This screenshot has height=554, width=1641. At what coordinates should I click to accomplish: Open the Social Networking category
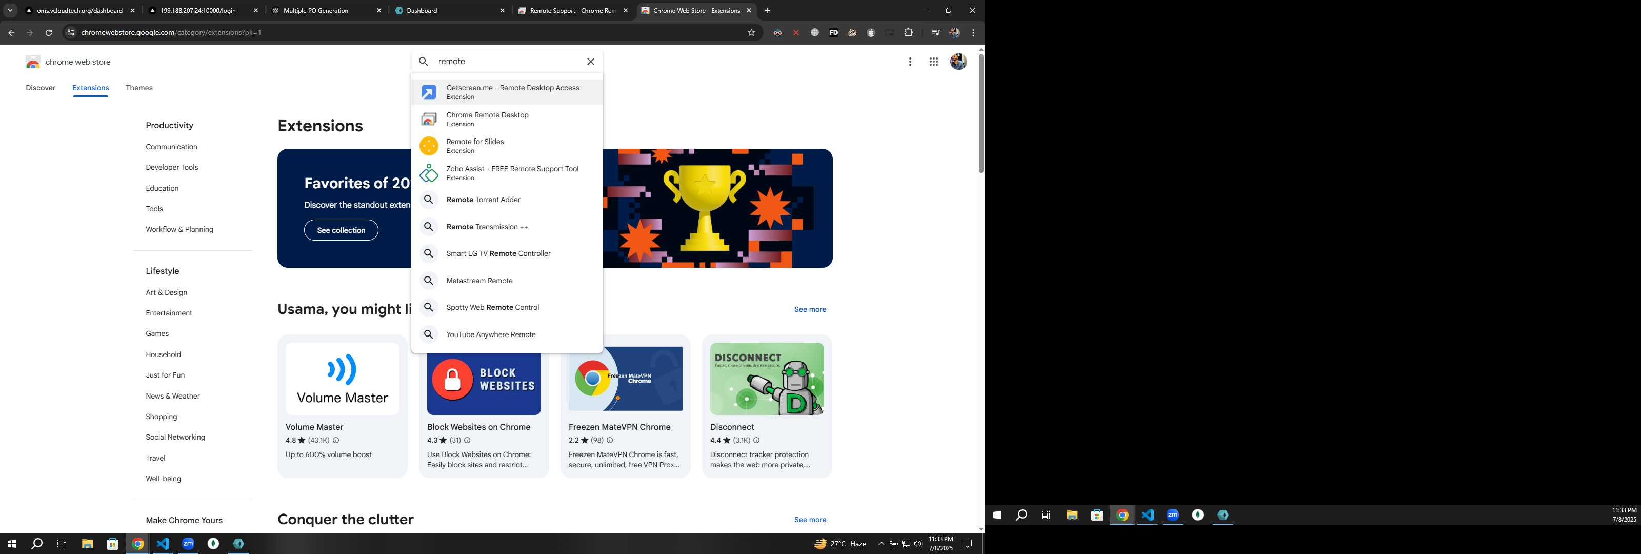pyautogui.click(x=175, y=438)
